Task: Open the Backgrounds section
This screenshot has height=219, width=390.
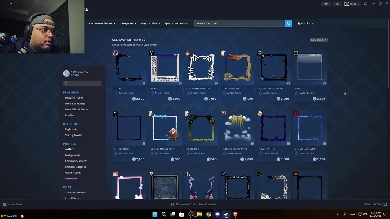Action: pyautogui.click(x=72, y=155)
